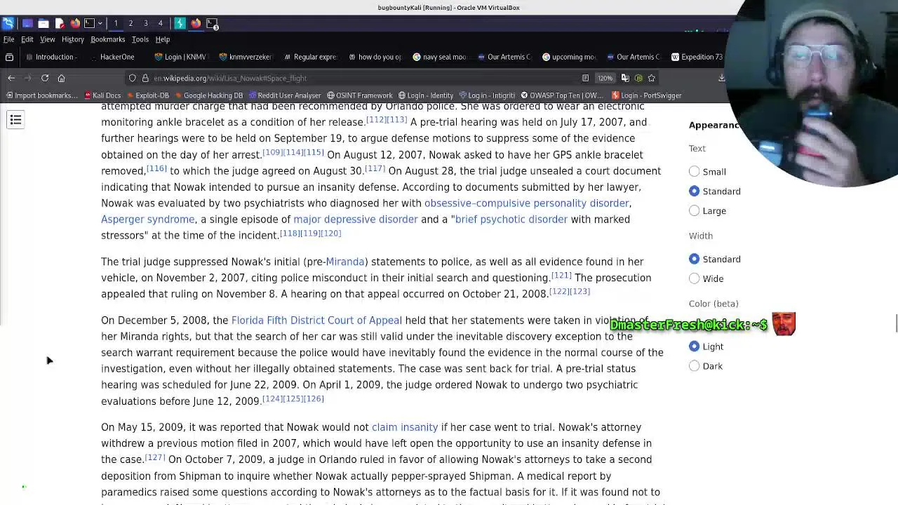Toggle the Wikipedia table of contents icon
The width and height of the screenshot is (898, 505).
(x=15, y=120)
